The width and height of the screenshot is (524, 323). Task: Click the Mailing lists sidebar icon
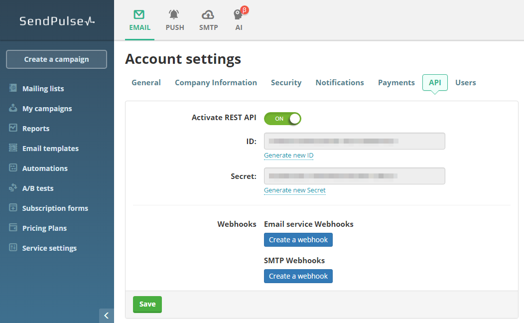pos(13,88)
